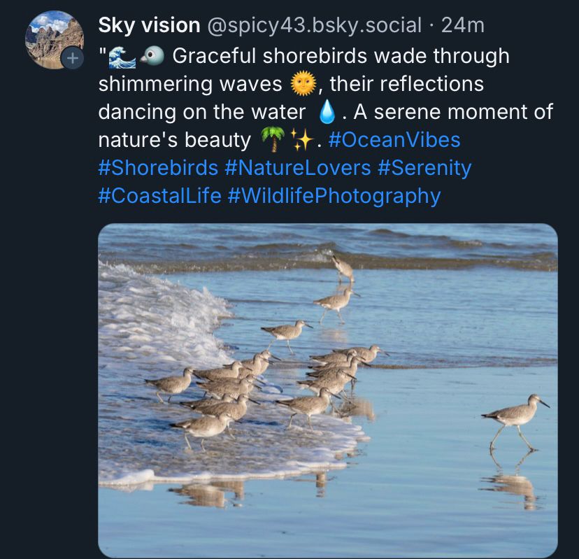Open the #OceanVibes hashtag
Screen dimensions: 579x559
click(x=394, y=140)
